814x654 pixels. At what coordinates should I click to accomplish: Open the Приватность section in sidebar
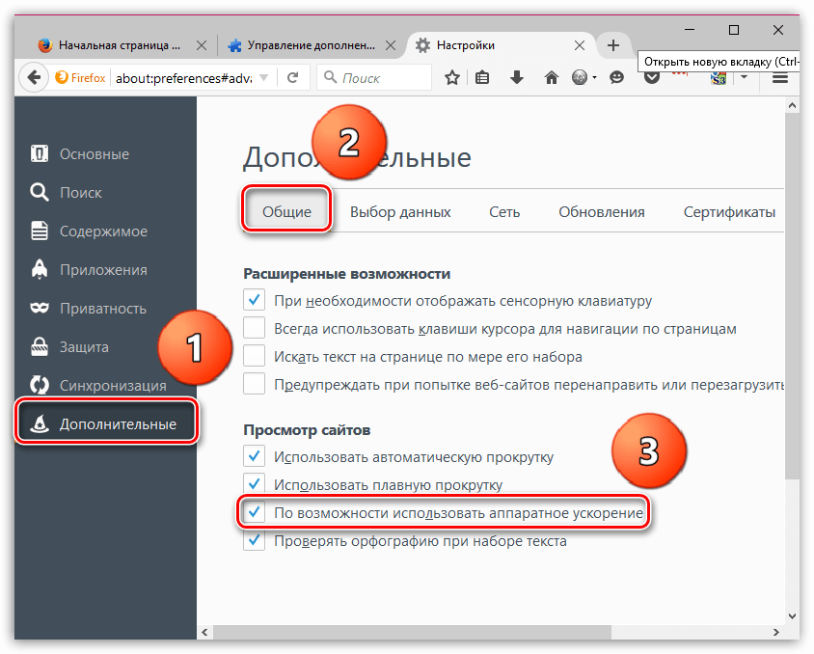[102, 309]
